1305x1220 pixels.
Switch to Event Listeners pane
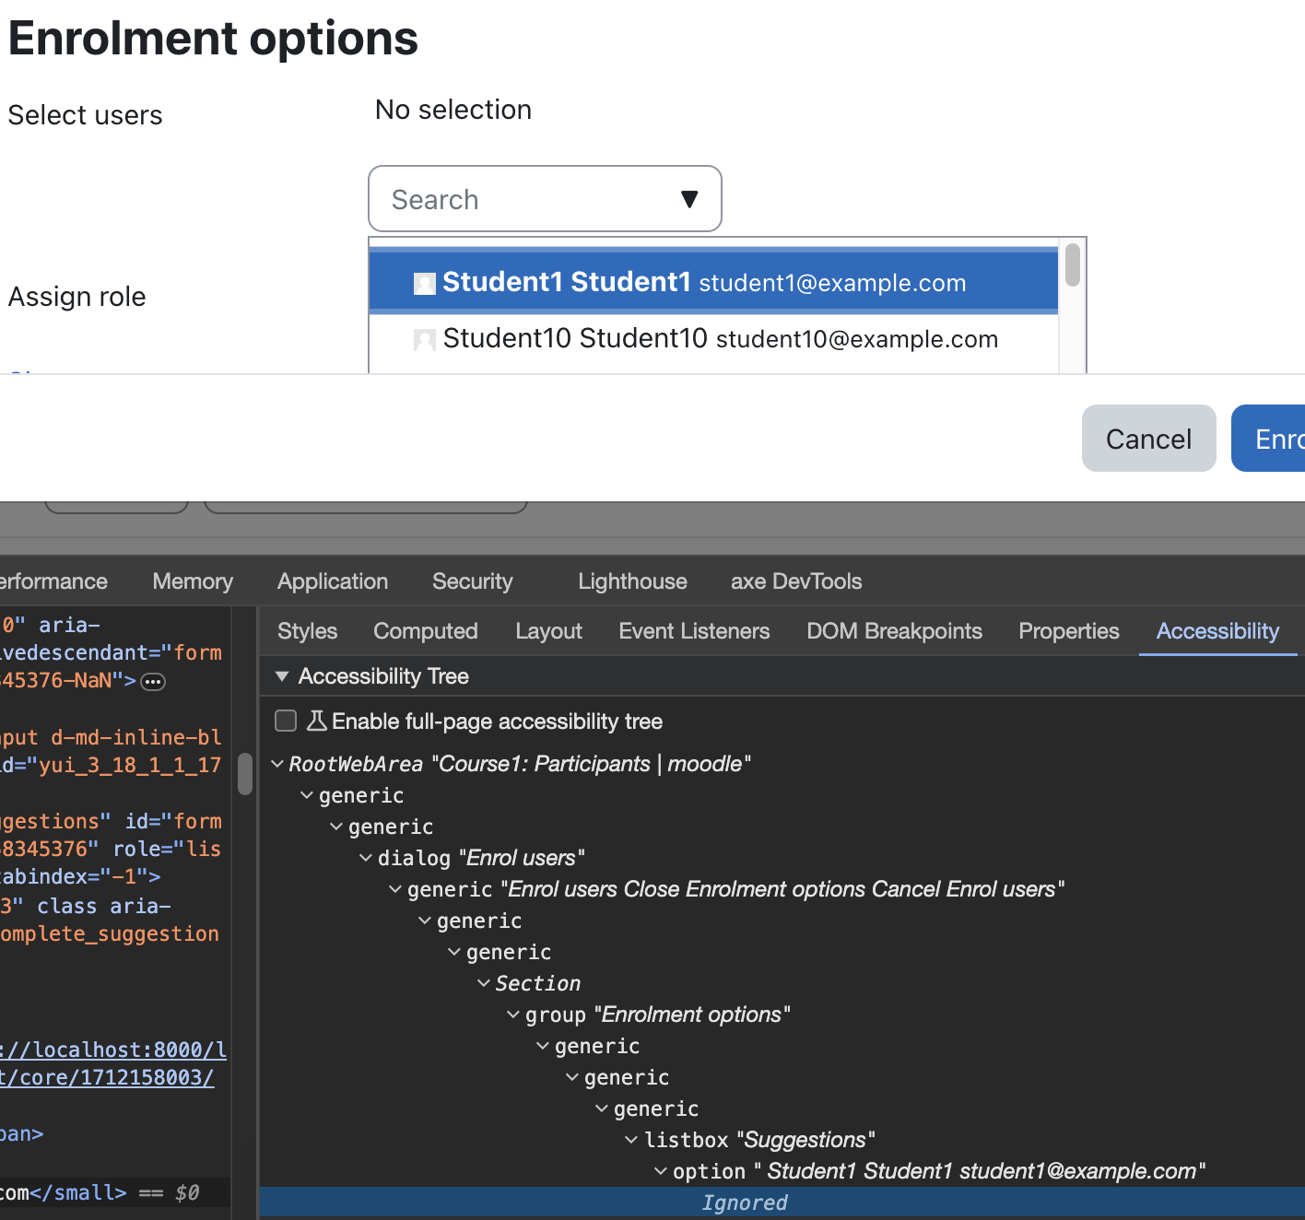point(694,631)
